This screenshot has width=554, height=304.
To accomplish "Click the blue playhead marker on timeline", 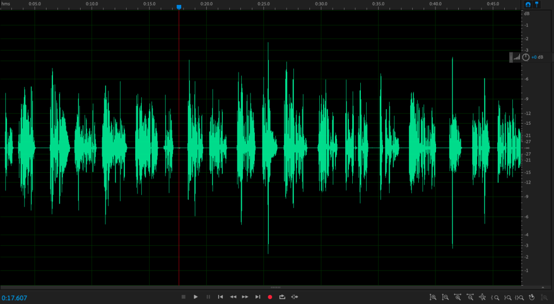I will coord(179,7).
